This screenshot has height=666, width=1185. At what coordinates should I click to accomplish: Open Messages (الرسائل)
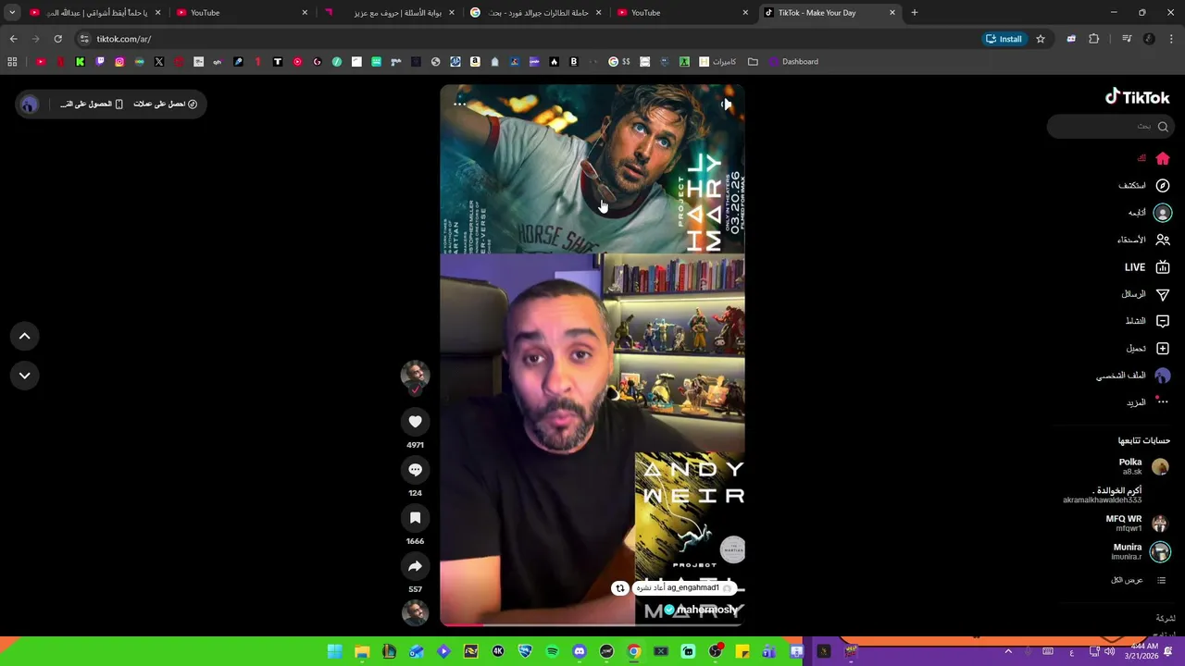[x=1145, y=294]
